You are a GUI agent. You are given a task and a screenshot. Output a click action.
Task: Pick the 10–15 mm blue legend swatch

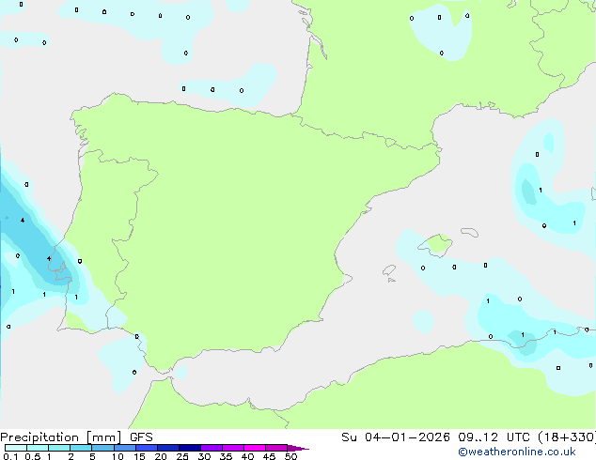coord(125,448)
